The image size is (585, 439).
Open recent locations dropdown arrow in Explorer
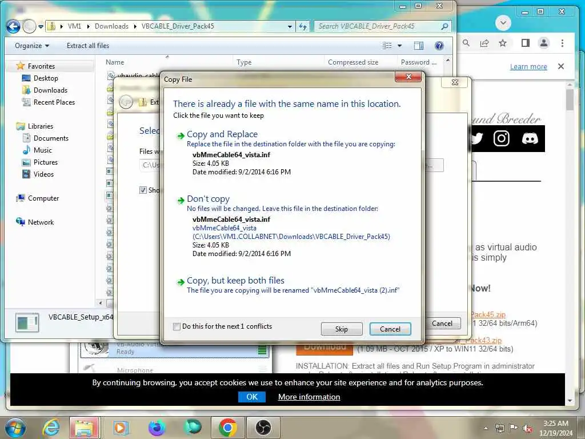[x=41, y=26]
